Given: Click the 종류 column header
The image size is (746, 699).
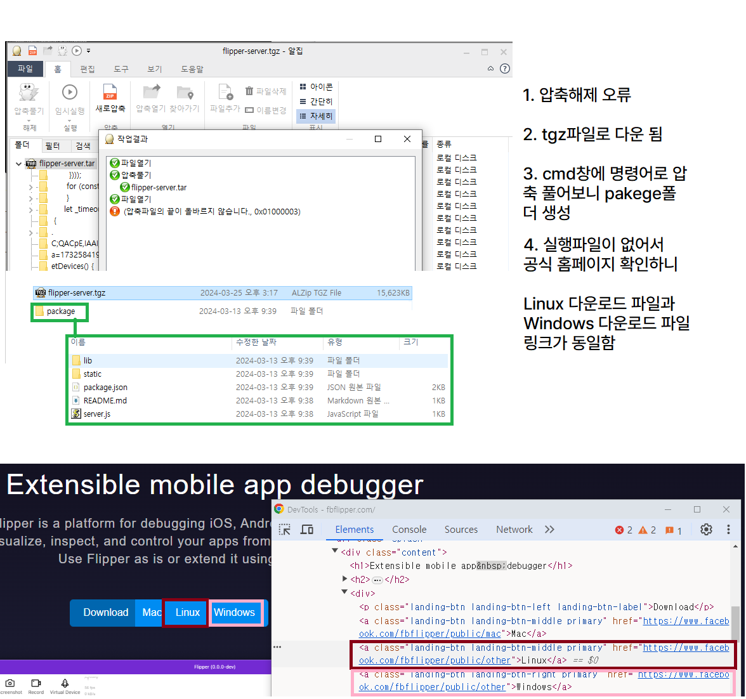Looking at the screenshot, I should pyautogui.click(x=444, y=144).
